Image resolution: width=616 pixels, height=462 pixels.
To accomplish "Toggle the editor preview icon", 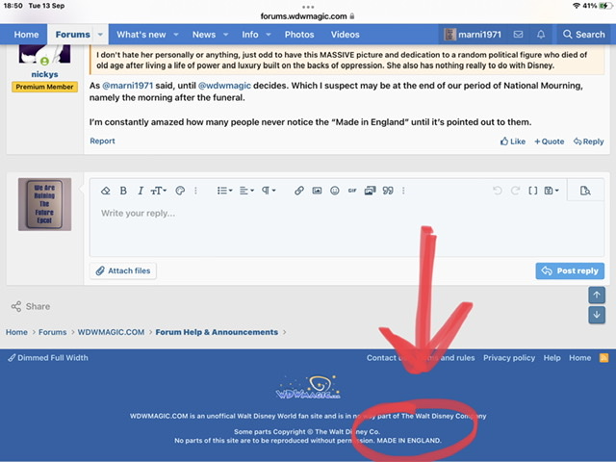I will (584, 191).
